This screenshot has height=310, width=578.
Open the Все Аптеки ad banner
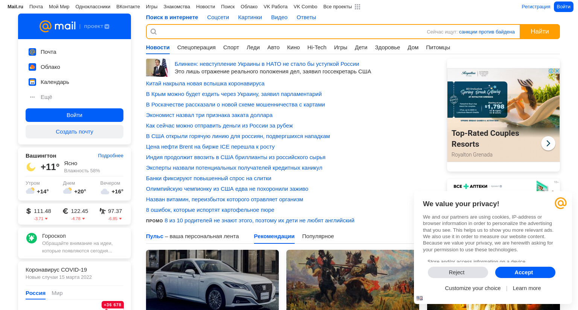tap(503, 186)
